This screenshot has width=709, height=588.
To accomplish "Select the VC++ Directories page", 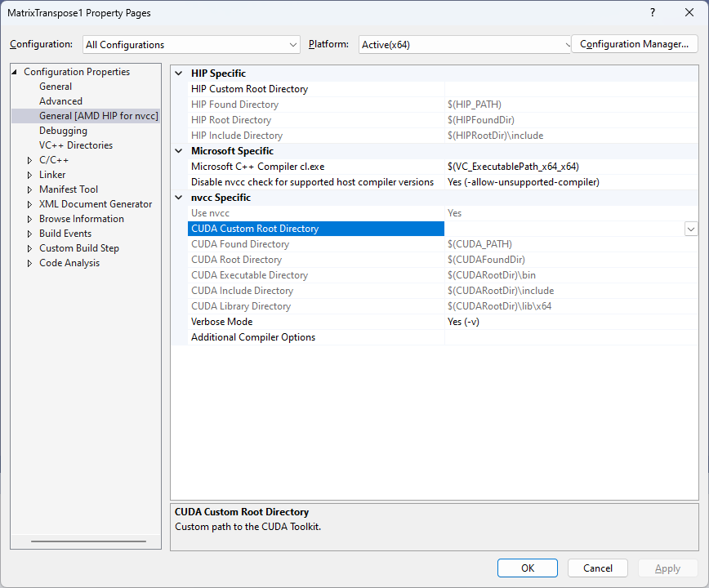I will tap(76, 145).
